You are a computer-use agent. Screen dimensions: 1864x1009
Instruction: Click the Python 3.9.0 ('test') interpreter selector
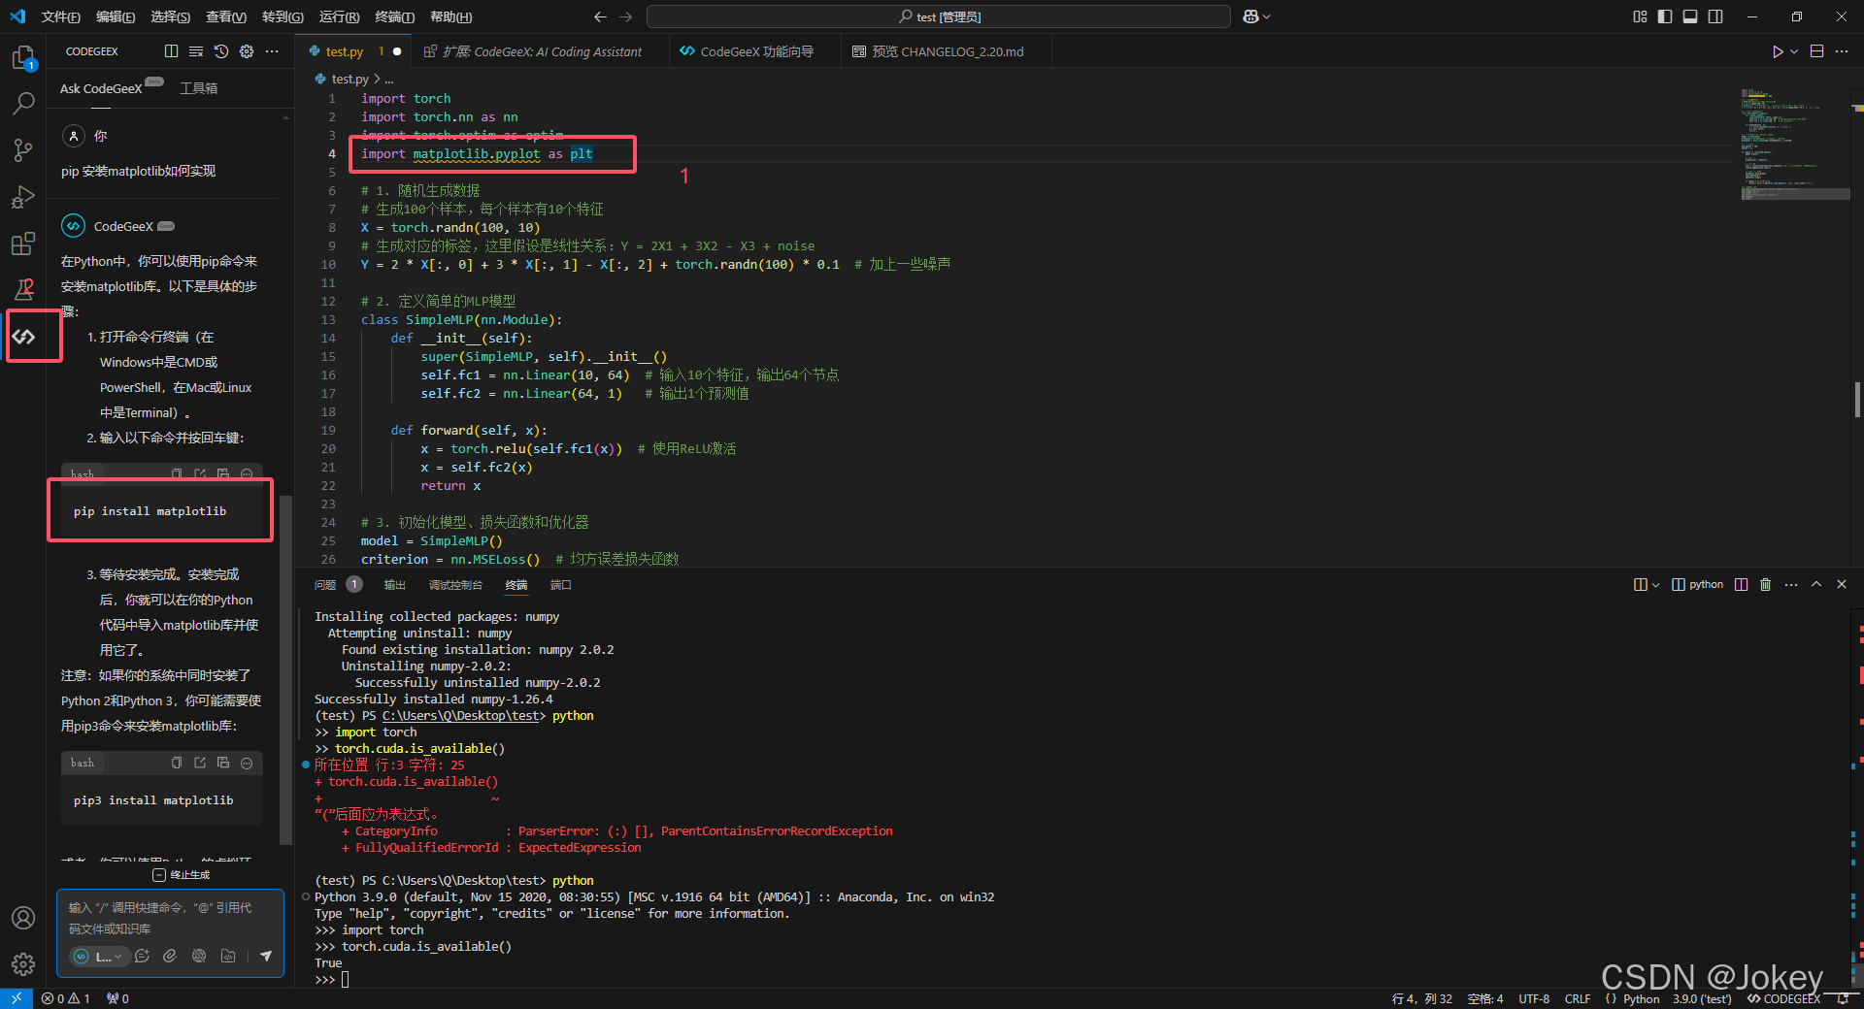coord(1701,998)
